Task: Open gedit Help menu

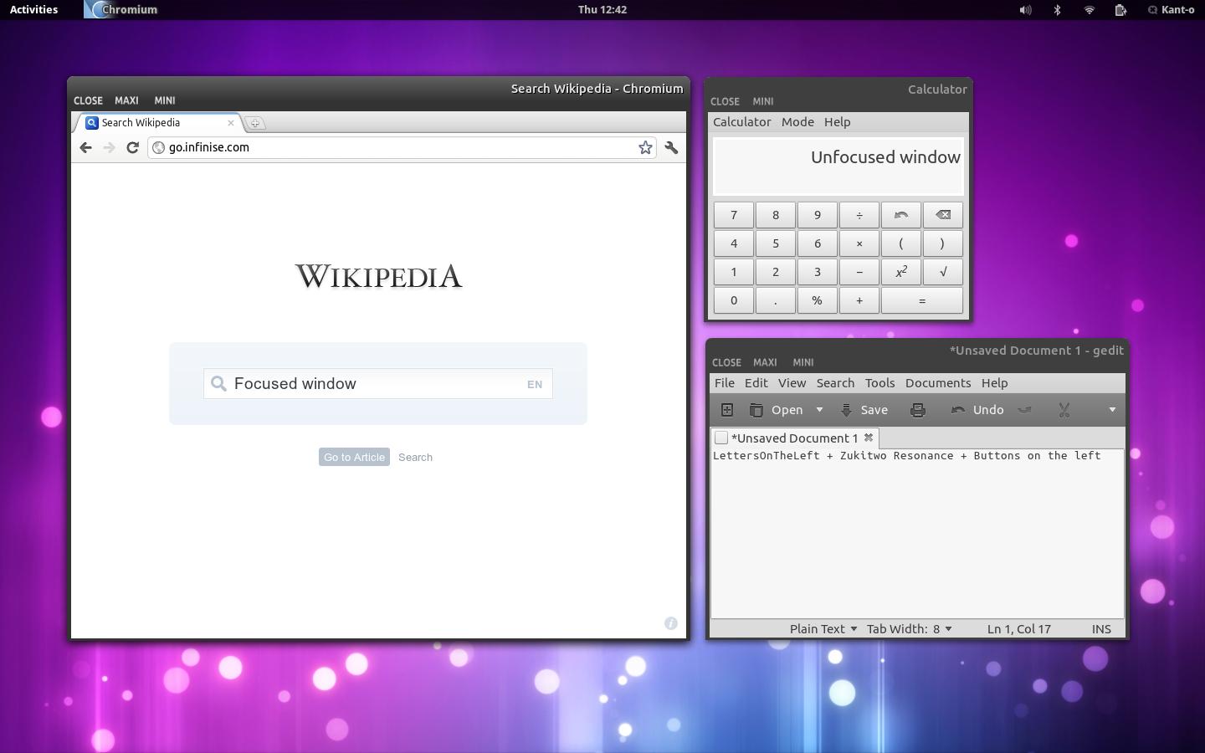Action: 995,383
